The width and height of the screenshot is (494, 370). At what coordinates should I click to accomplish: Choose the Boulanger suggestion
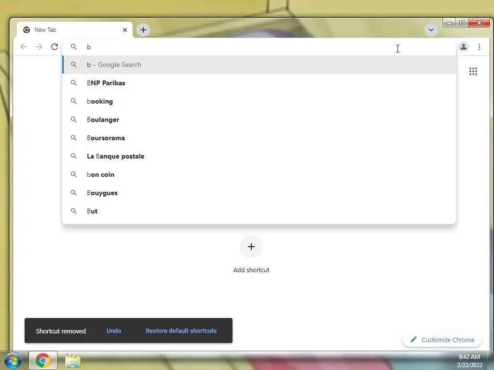coord(259,119)
